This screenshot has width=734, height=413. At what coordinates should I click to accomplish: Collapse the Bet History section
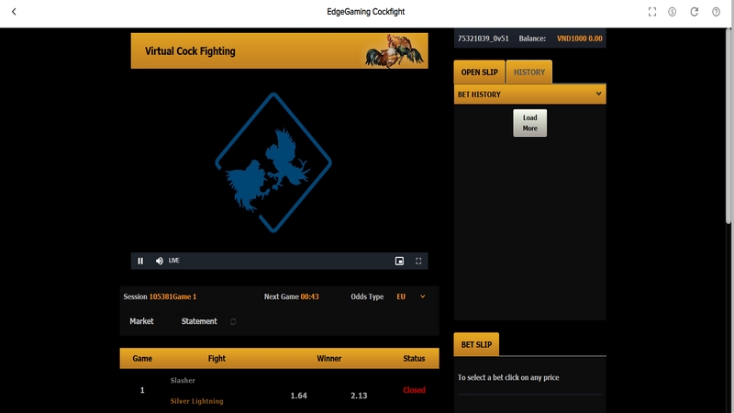[598, 94]
